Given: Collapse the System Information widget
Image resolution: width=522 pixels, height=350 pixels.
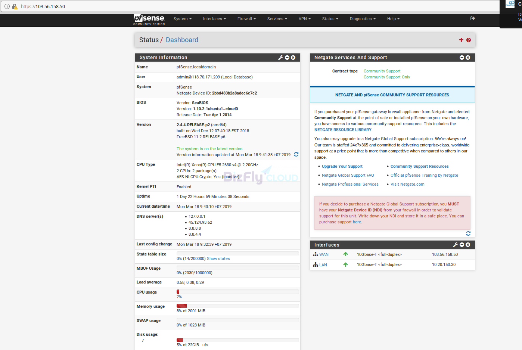Looking at the screenshot, I should coord(287,58).
